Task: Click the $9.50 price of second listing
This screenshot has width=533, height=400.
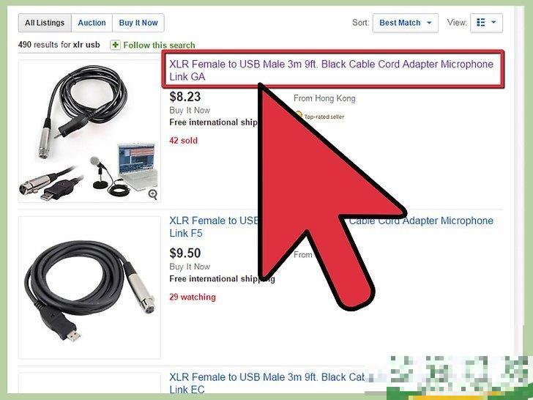Action: click(x=185, y=253)
